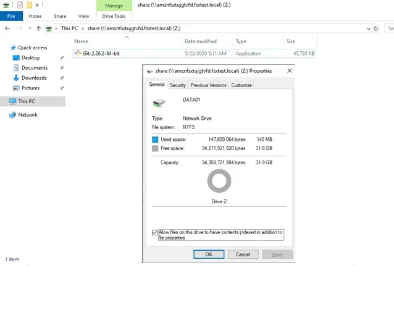The image size is (394, 315).
Task: Click the gray Free space color swatch
Action: coord(155,148)
